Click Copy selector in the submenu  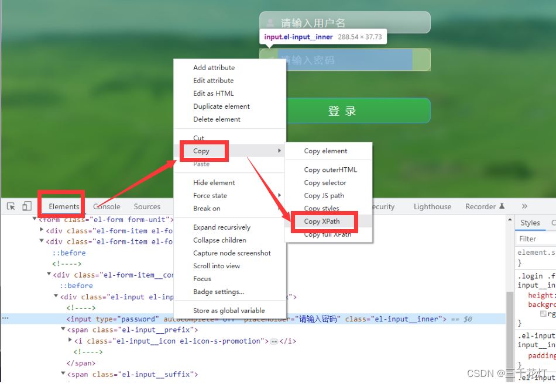325,183
